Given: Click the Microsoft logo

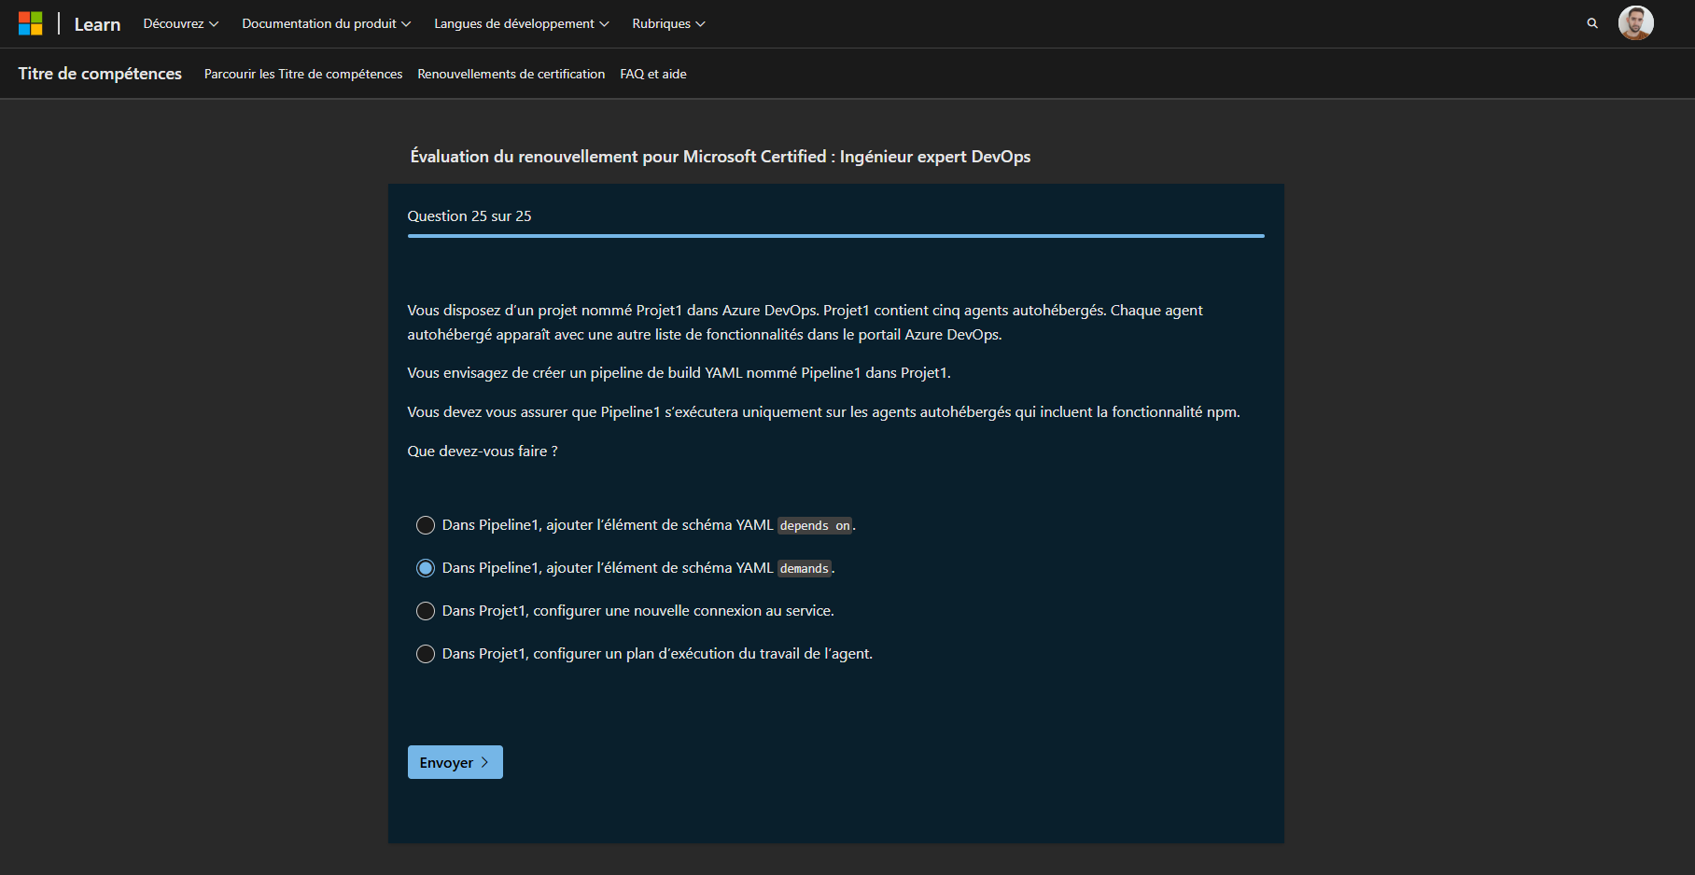Looking at the screenshot, I should [31, 22].
